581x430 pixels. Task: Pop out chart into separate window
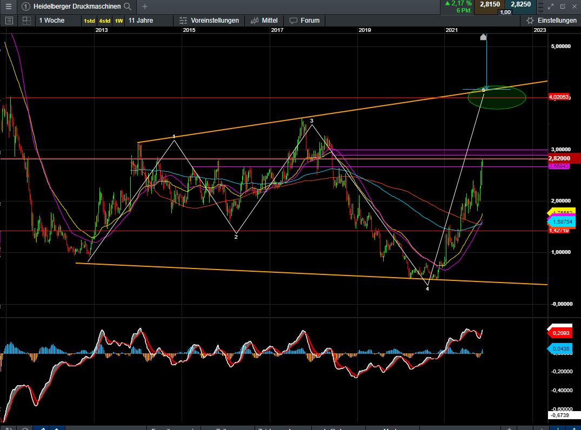[563, 6]
